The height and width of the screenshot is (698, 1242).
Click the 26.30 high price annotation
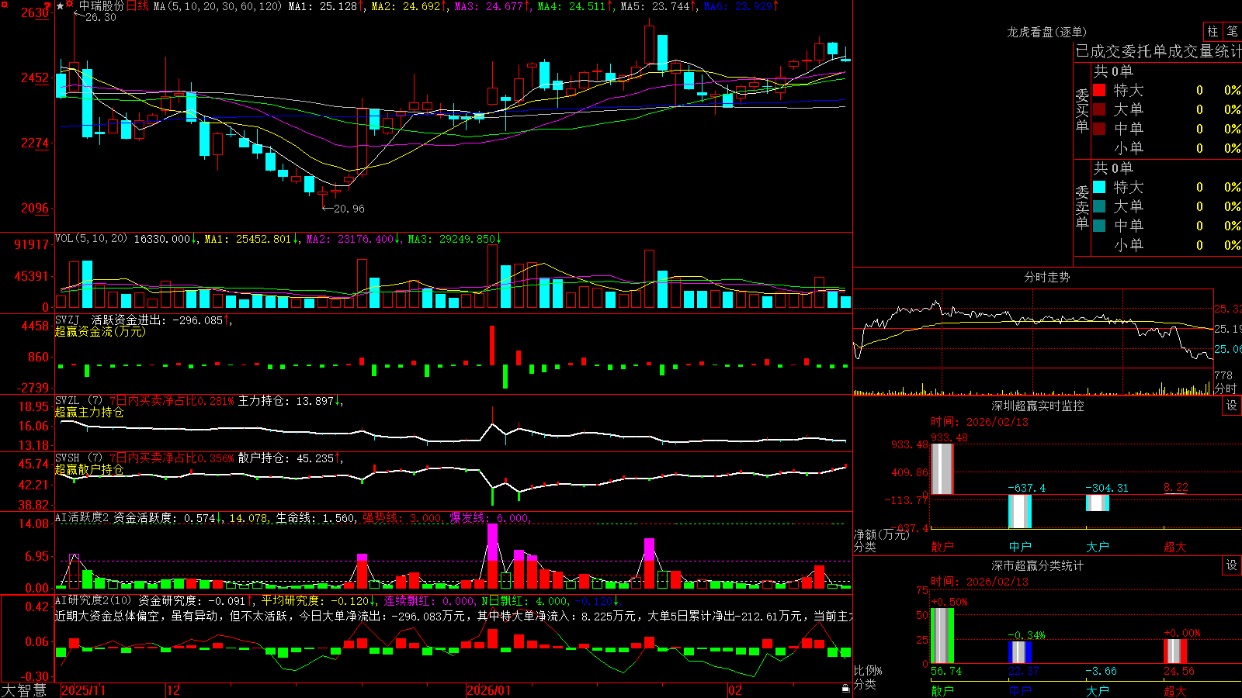tap(101, 17)
